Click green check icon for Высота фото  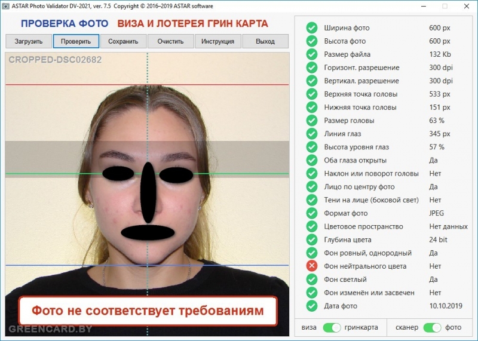click(312, 41)
